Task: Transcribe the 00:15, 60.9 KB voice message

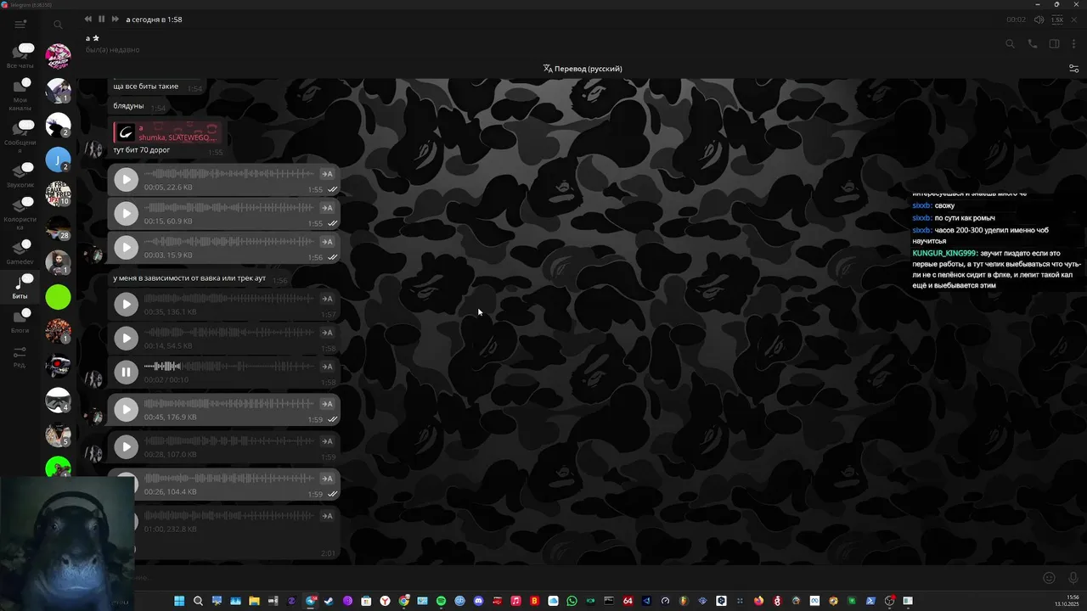Action: click(x=327, y=208)
